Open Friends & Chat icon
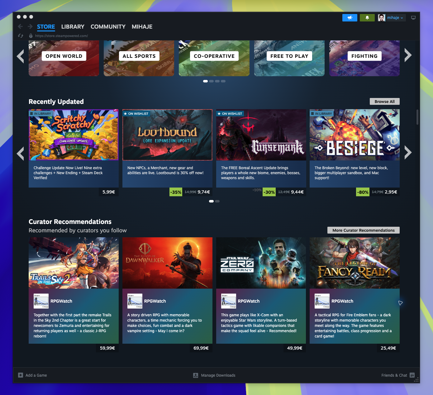Screen dimensions: 433x395 [412, 375]
